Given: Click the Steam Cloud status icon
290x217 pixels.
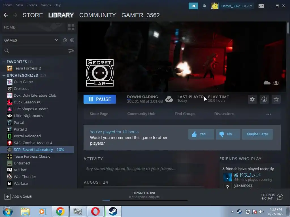Looking at the screenshot, I should (267, 83).
